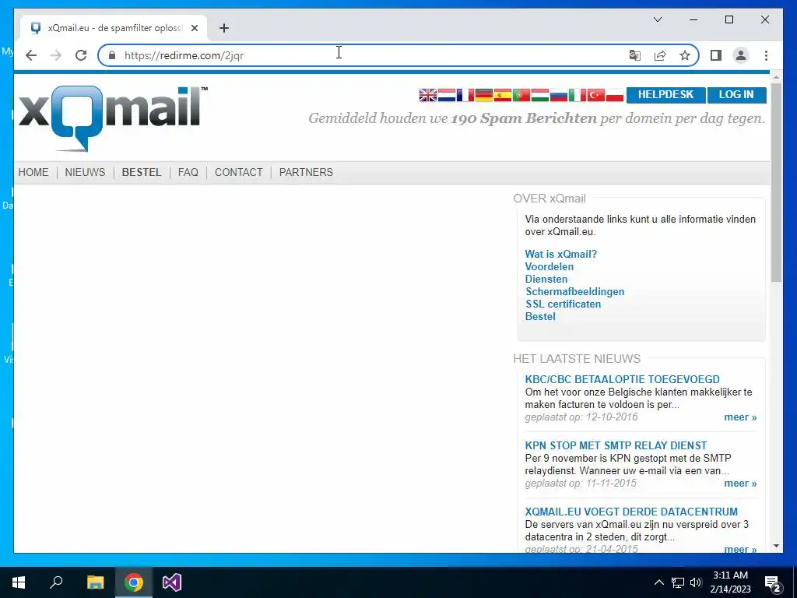
Task: Open the HOME menu item
Action: (33, 172)
